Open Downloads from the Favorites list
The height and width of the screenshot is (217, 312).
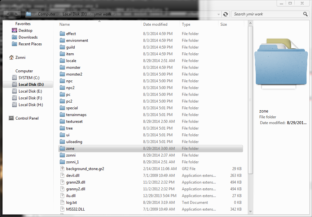click(x=28, y=37)
